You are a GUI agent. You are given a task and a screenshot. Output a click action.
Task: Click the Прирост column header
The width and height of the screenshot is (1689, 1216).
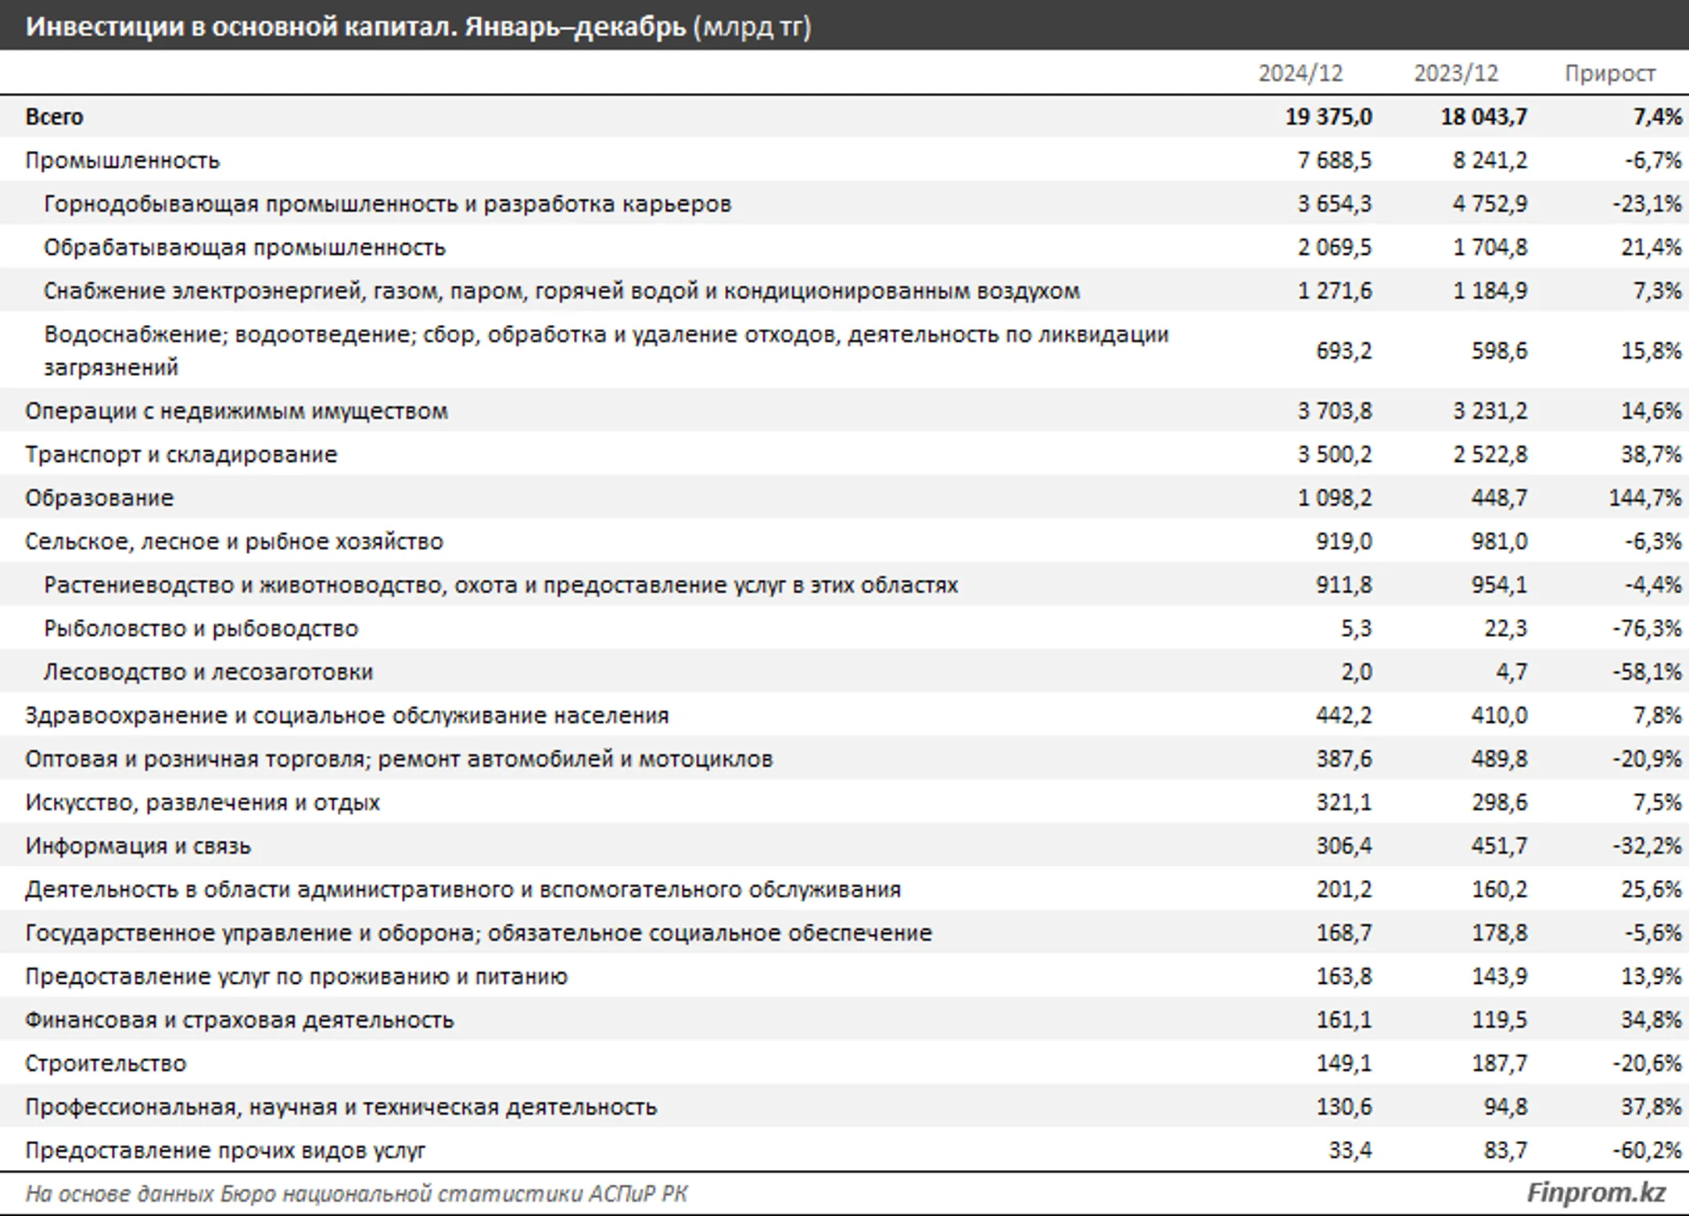[x=1609, y=73]
